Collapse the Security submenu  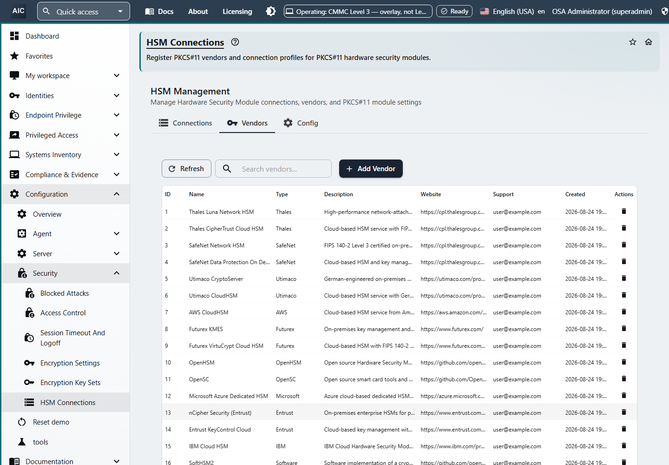pos(66,273)
